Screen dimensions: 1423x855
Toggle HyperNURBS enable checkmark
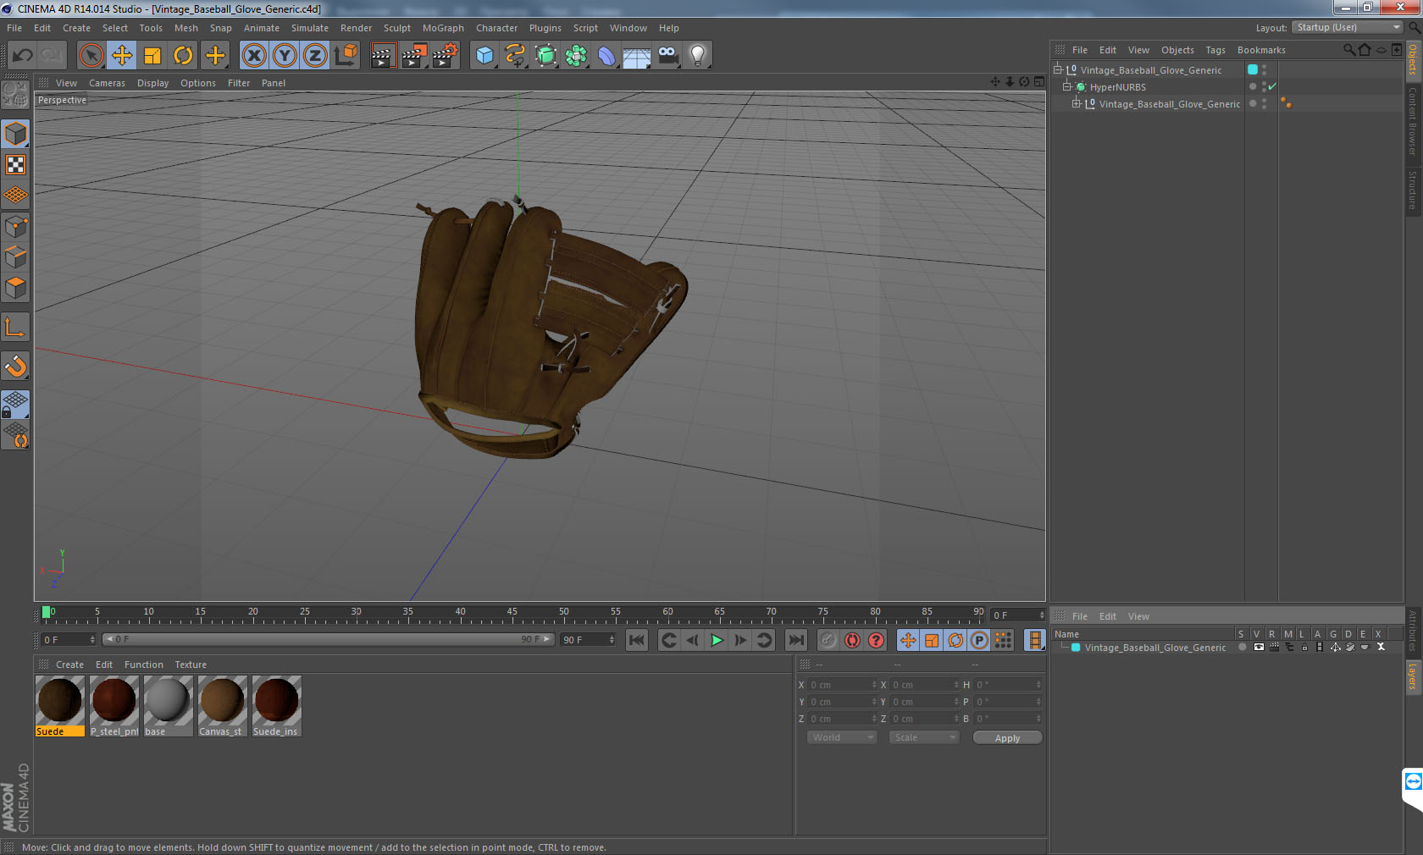point(1272,86)
